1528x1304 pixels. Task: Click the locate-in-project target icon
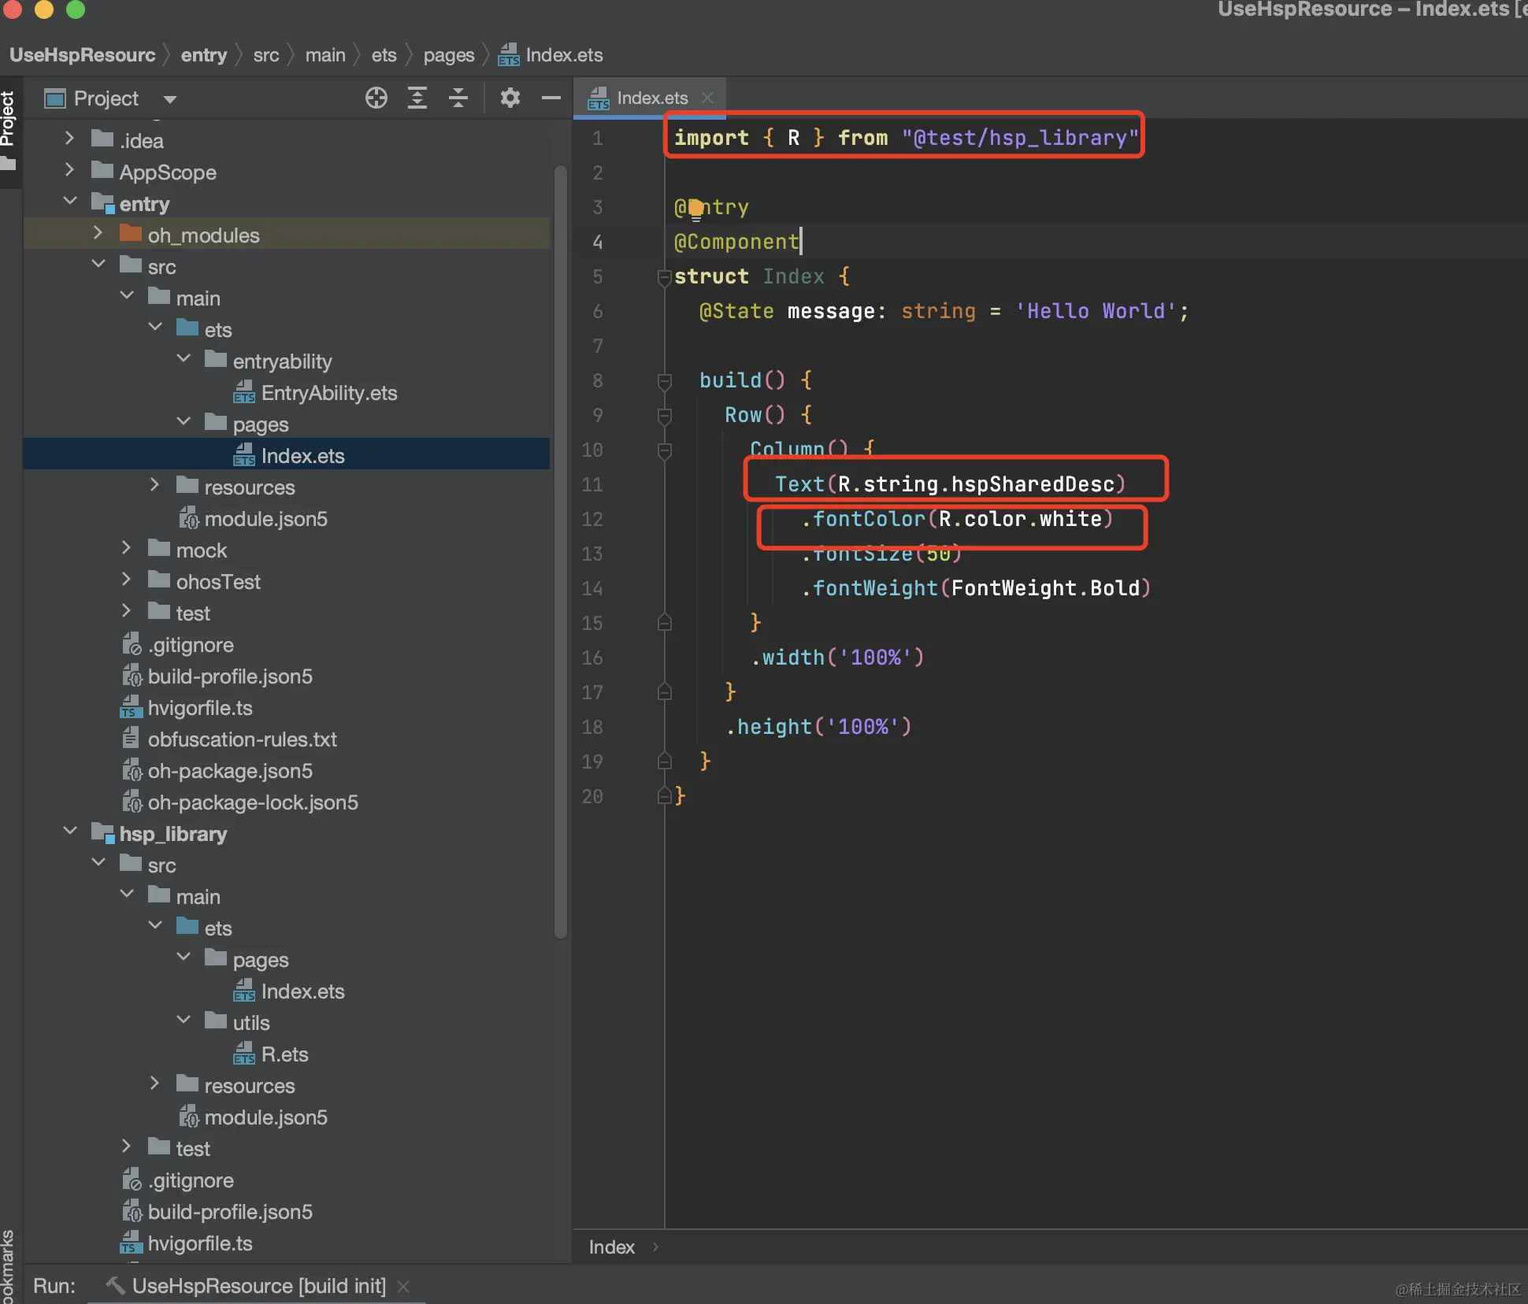(376, 98)
